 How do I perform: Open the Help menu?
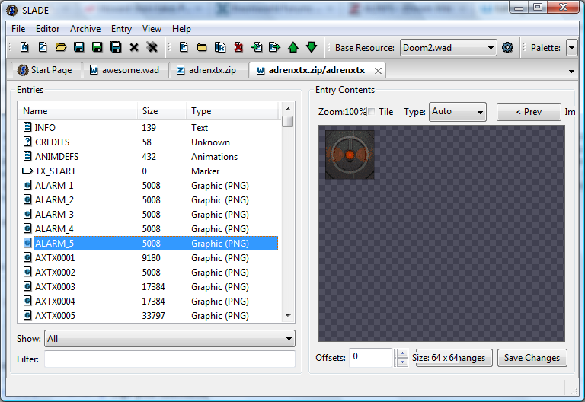pos(181,29)
